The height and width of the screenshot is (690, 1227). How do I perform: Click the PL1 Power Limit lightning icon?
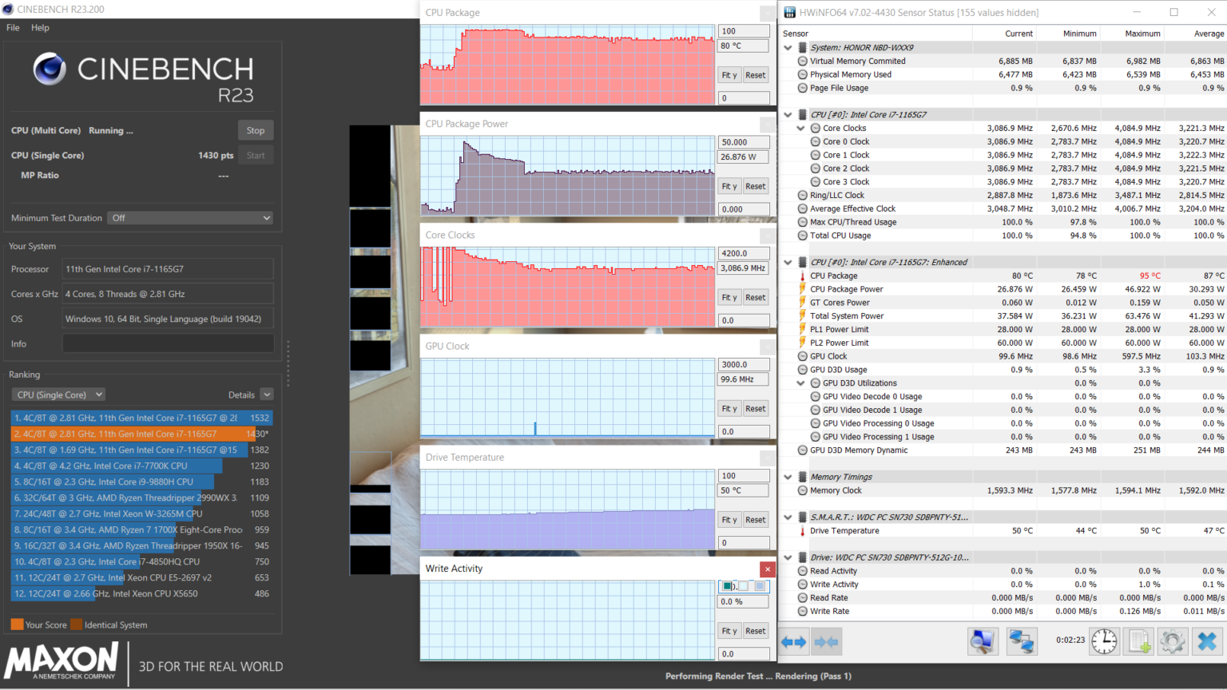pyautogui.click(x=802, y=329)
